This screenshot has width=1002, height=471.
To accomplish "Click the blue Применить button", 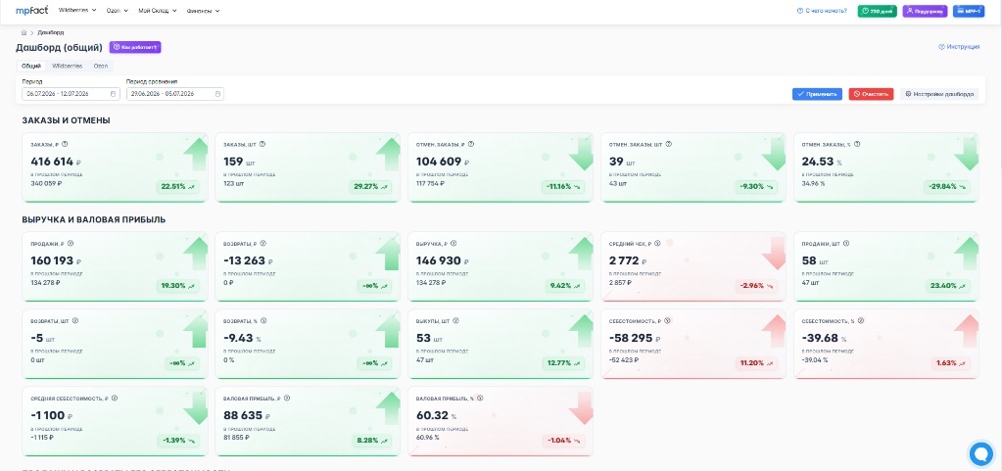I will click(817, 94).
